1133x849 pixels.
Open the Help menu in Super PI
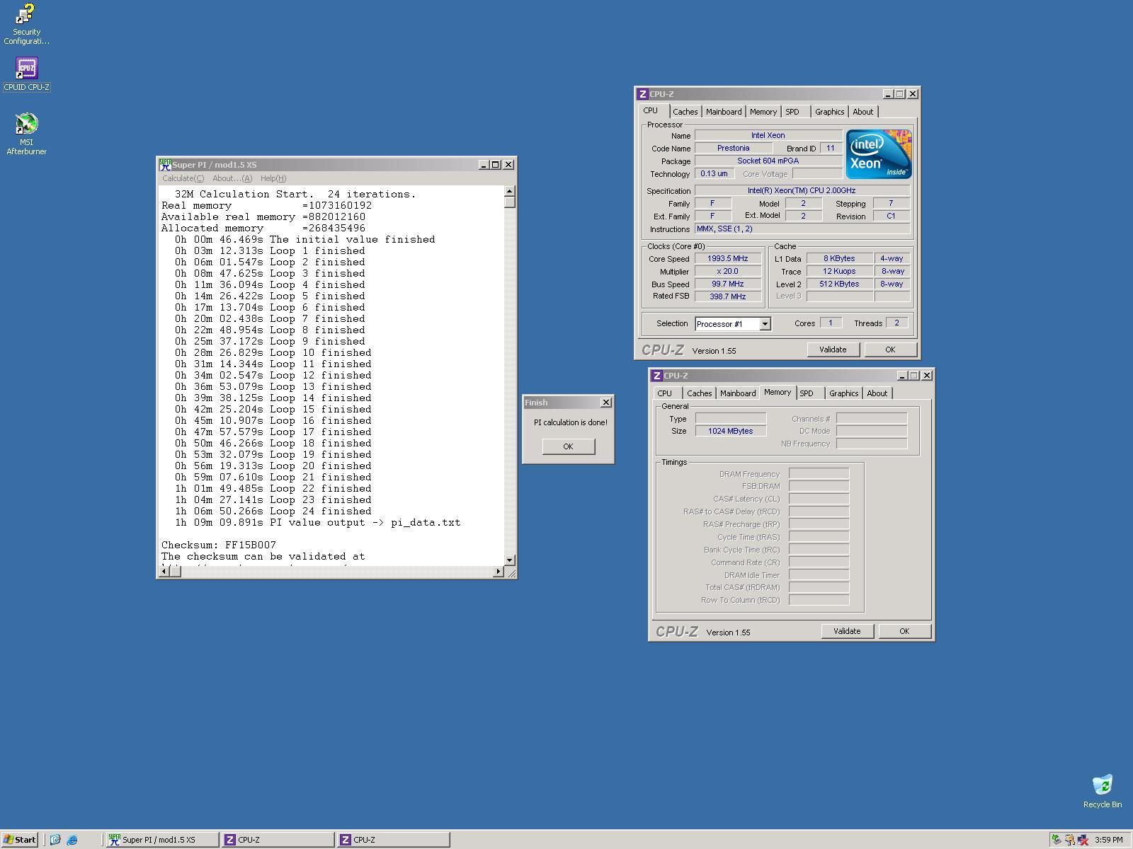(273, 178)
